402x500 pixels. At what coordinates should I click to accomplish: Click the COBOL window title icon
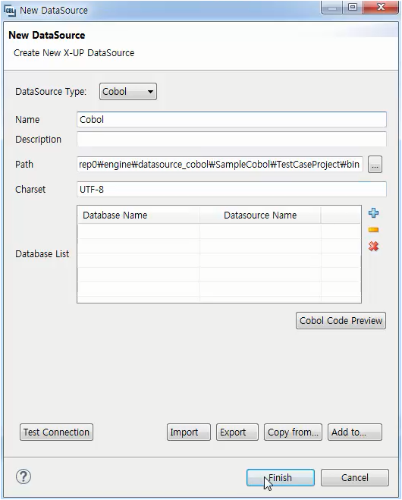[x=10, y=11]
